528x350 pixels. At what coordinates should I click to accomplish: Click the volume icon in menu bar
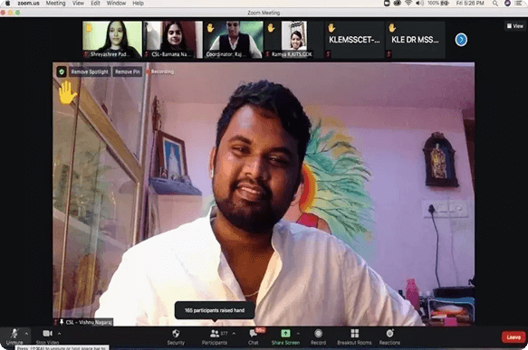[x=419, y=4]
